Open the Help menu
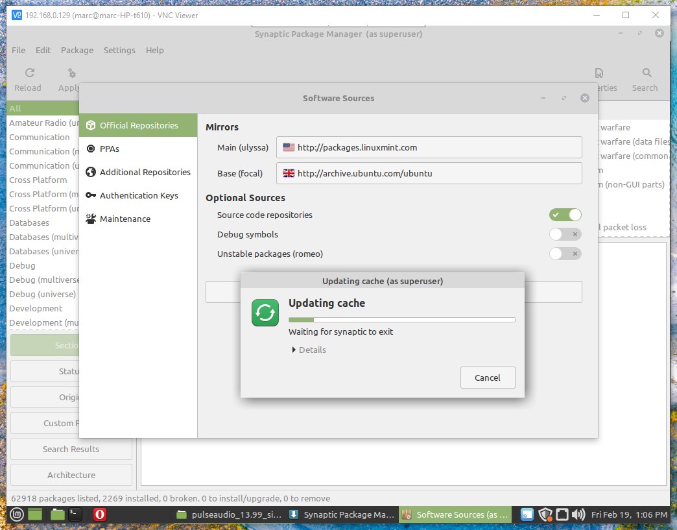The image size is (677, 530). click(x=154, y=50)
